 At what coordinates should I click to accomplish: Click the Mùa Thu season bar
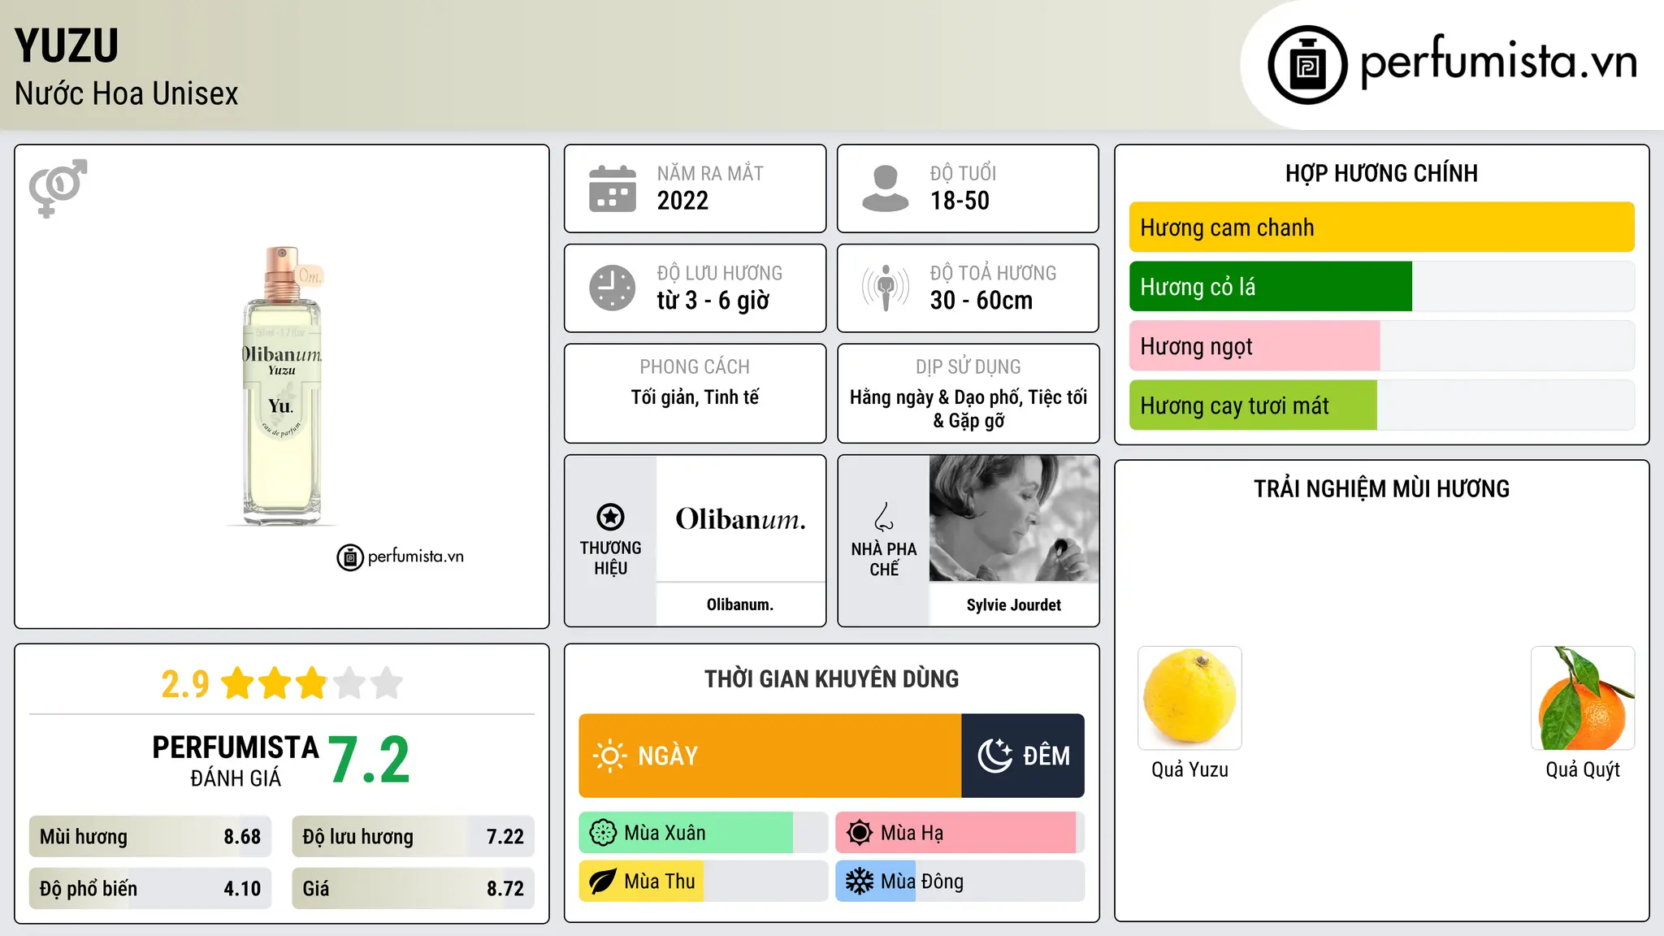704,882
